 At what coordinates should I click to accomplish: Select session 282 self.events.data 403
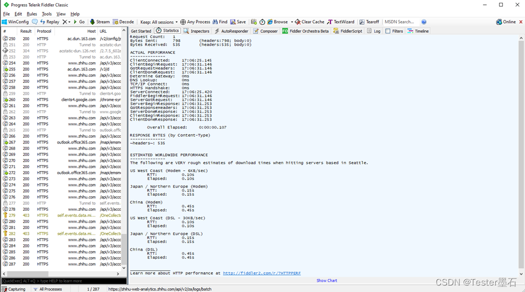pos(62,233)
